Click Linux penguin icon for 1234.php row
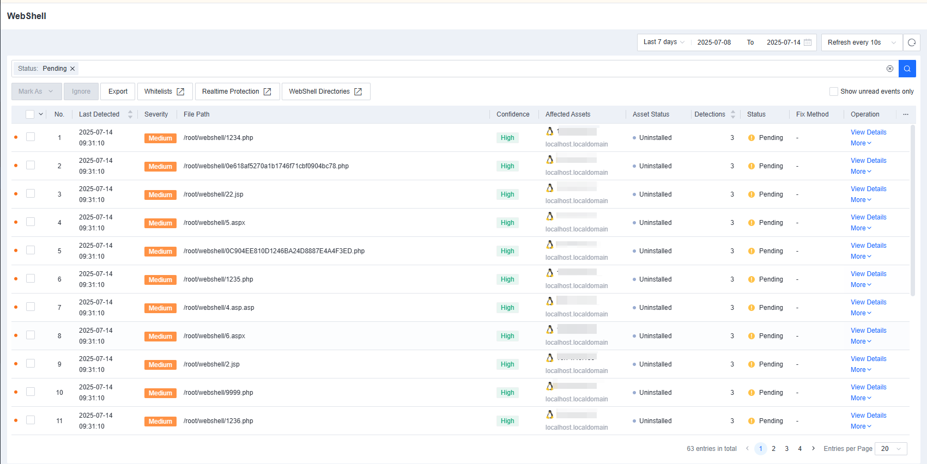The width and height of the screenshot is (927, 464). [x=550, y=131]
